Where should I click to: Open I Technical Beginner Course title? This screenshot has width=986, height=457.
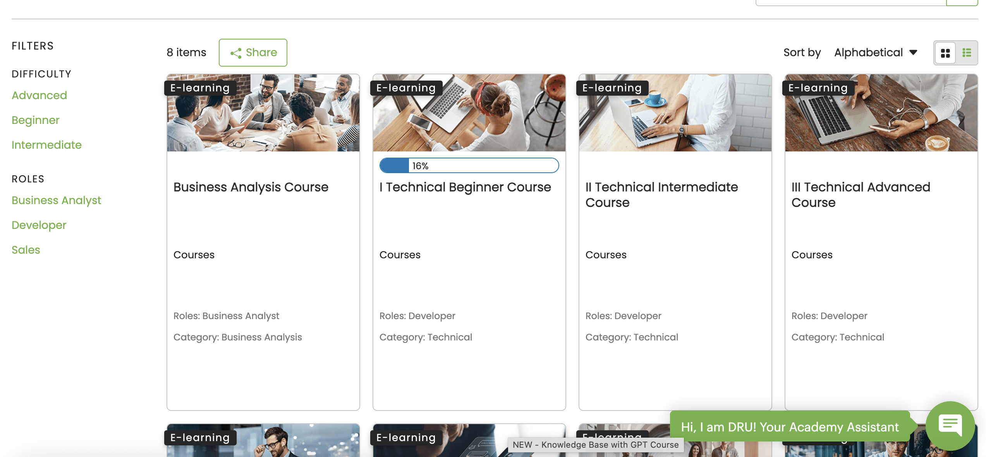click(465, 187)
